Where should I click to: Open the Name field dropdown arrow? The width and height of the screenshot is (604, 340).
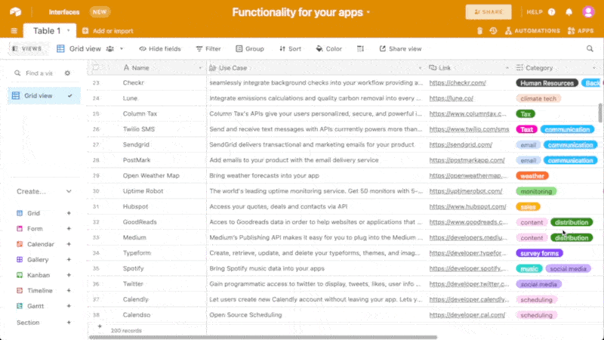click(200, 68)
